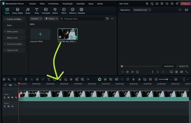Open the Adesivos tab
The image size is (191, 123).
(x=72, y=11)
